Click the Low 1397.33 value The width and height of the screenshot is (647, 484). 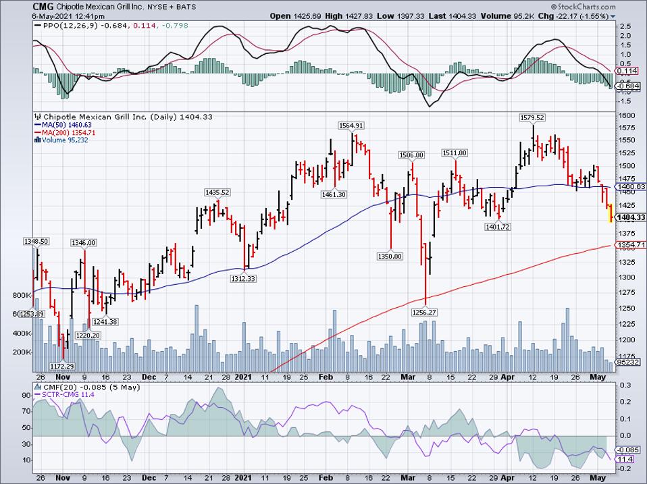400,16
